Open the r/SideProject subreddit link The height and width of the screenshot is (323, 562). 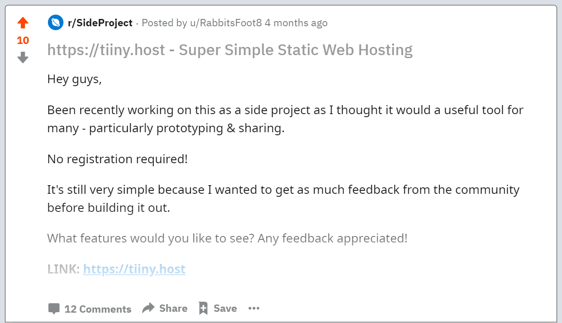pos(100,23)
